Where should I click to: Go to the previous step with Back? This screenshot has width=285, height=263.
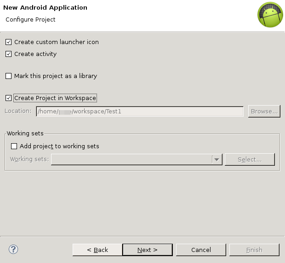coord(97,250)
